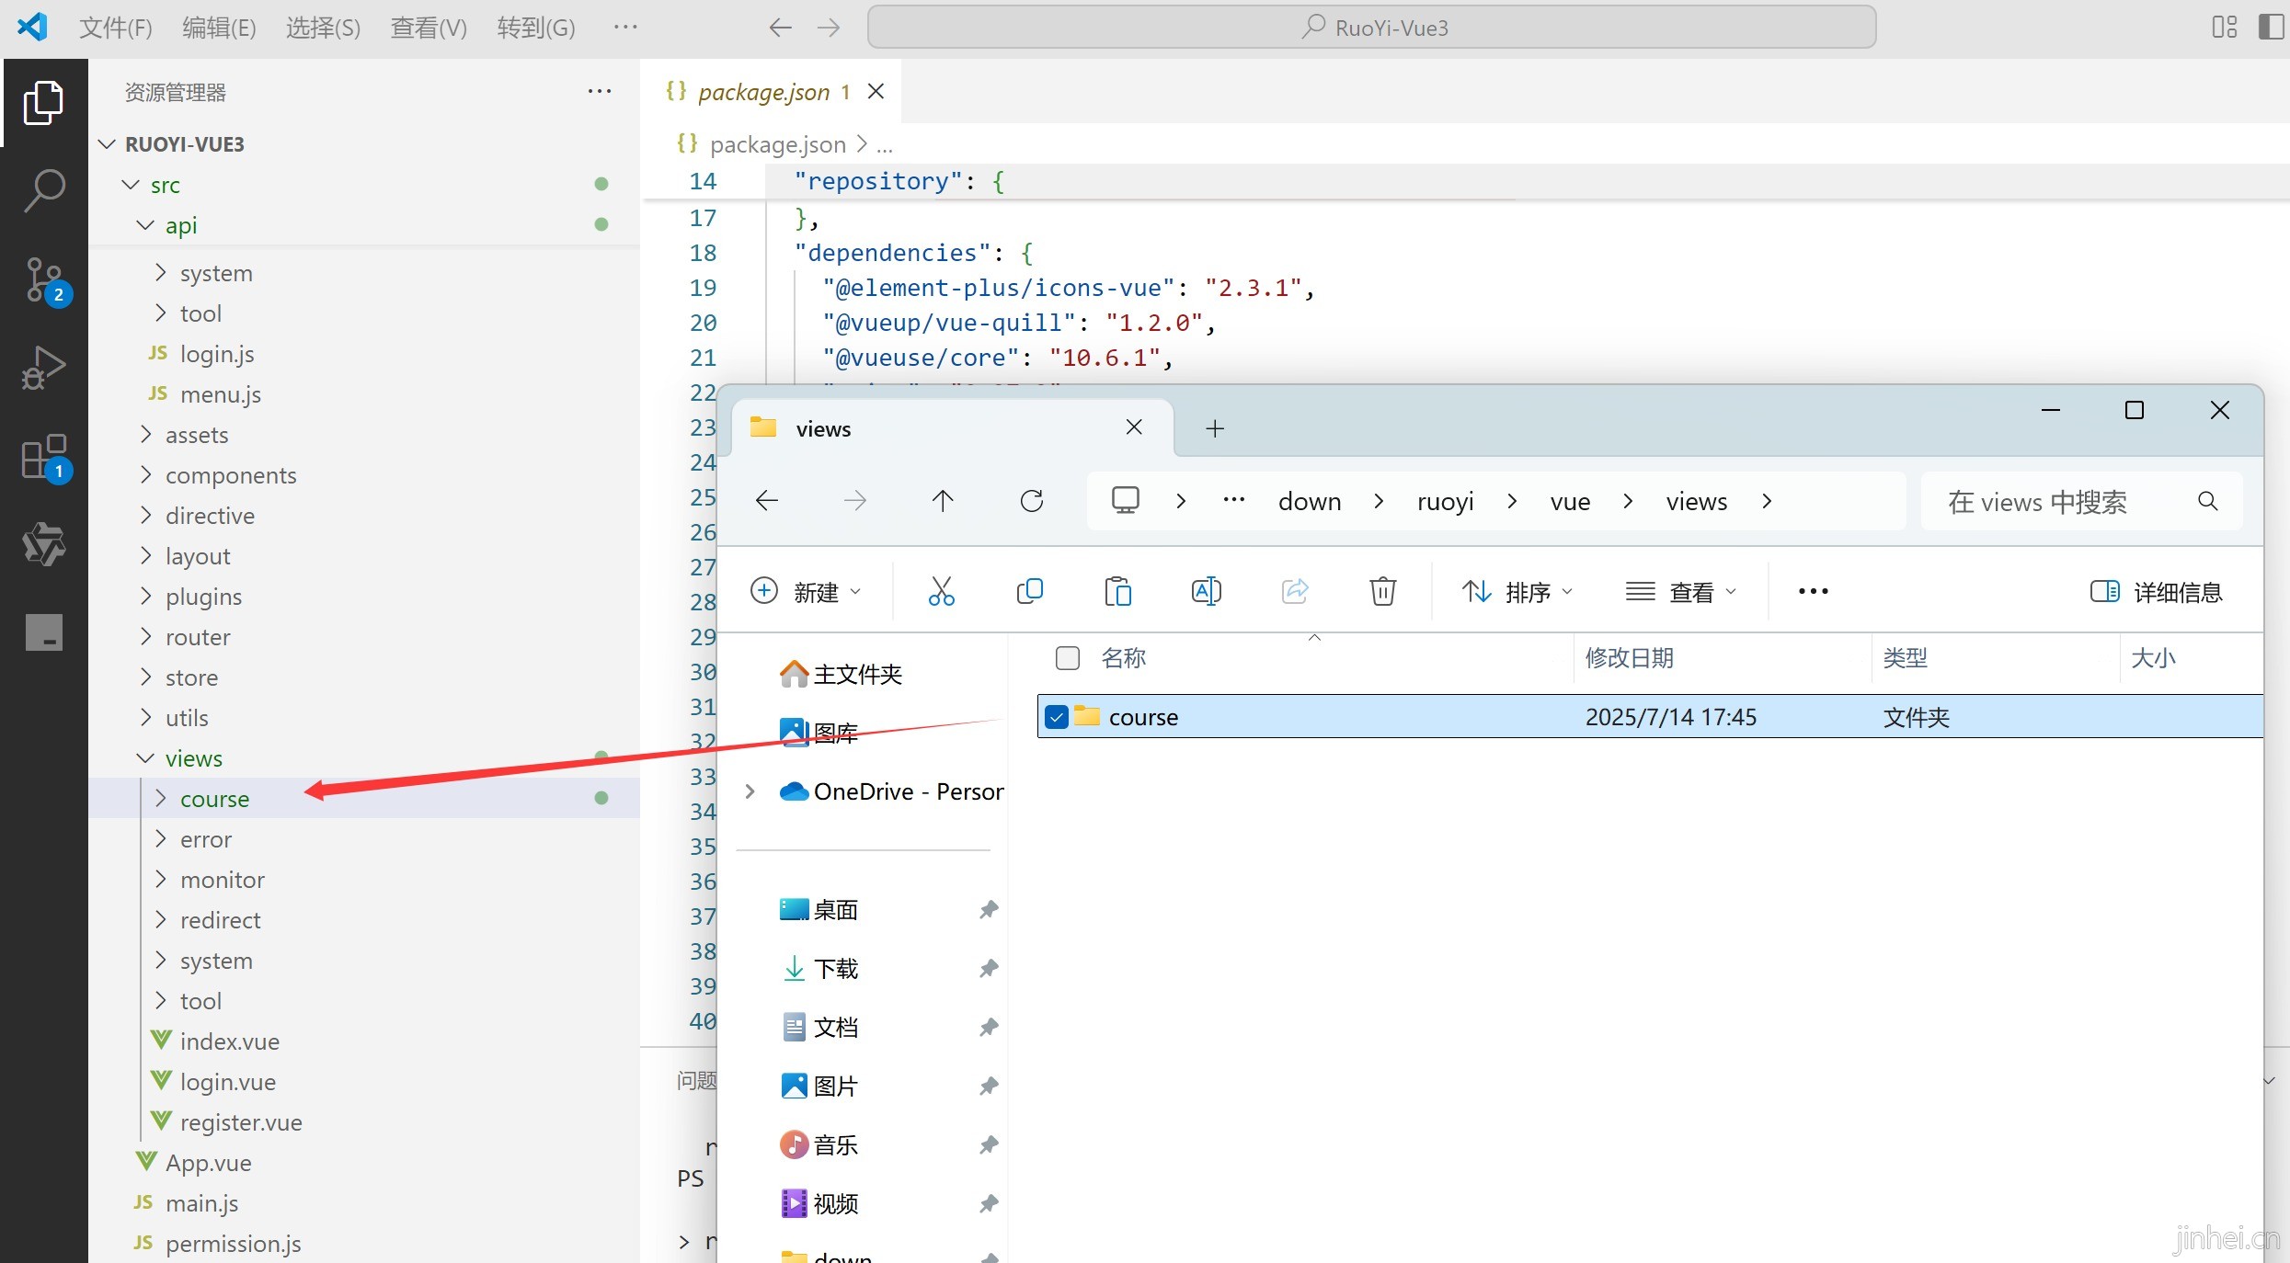The height and width of the screenshot is (1263, 2290).
Task: Click the ruoyi breadcrumb in the address bar
Action: click(1446, 502)
